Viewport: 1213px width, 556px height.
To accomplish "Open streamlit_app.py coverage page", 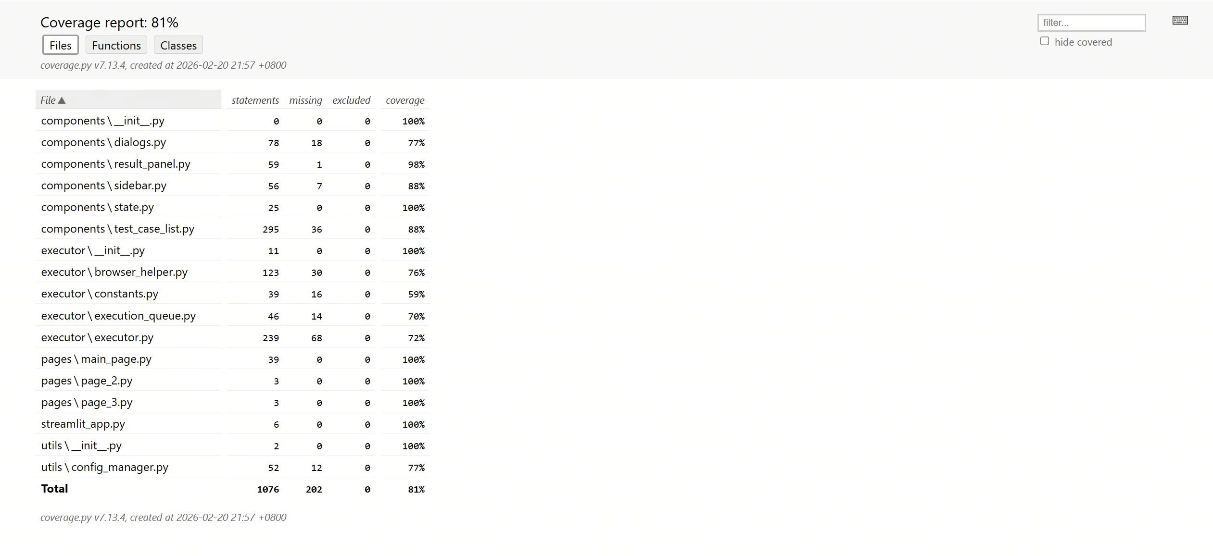I will click(83, 424).
